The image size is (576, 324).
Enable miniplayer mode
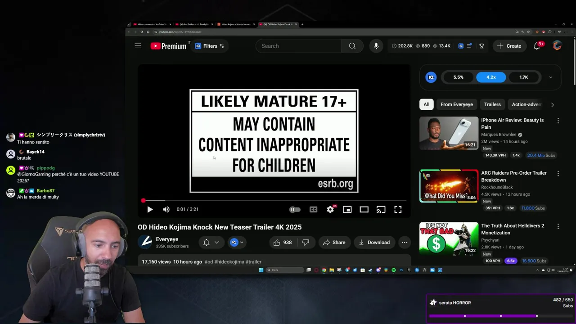347,209
